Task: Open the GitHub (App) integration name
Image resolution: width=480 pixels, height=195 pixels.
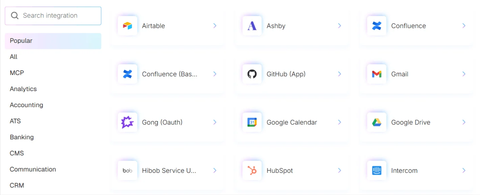Action: coord(286,74)
